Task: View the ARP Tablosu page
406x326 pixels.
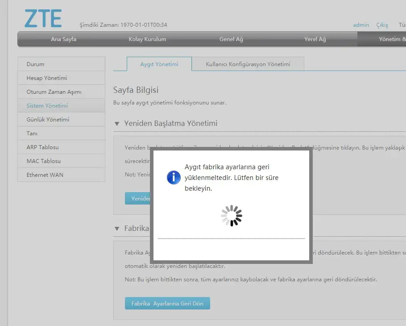Action: [42, 147]
